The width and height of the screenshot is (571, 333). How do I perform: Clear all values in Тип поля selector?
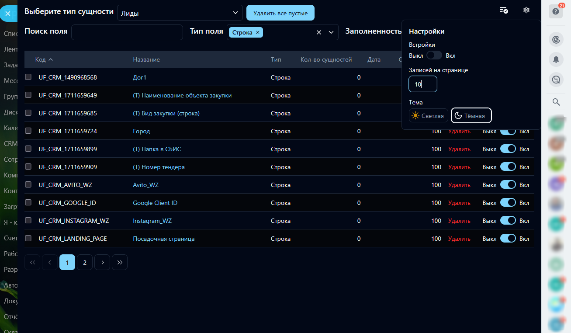click(x=319, y=32)
